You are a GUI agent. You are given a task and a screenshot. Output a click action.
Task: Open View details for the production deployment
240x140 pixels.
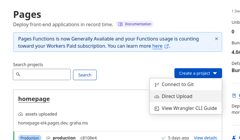point(205,138)
